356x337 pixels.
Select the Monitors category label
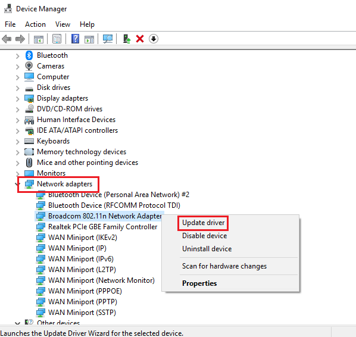click(51, 173)
